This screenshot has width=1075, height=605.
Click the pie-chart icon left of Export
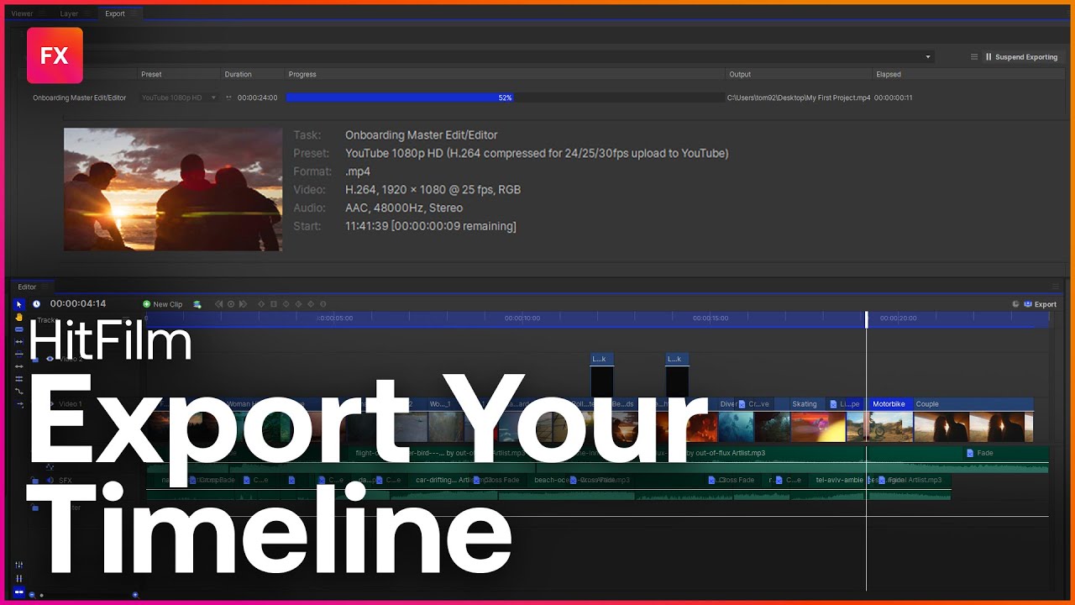click(x=1016, y=304)
